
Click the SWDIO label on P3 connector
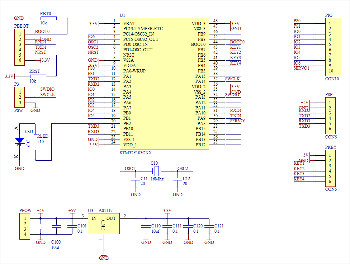tap(47, 89)
